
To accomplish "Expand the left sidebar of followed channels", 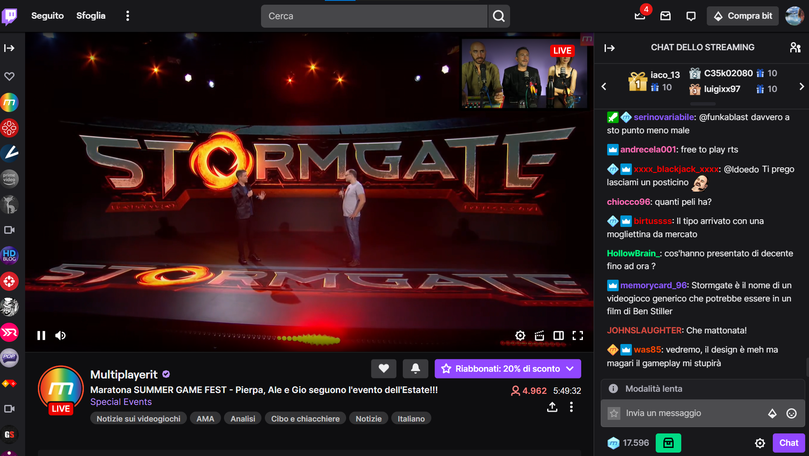I will pos(9,48).
